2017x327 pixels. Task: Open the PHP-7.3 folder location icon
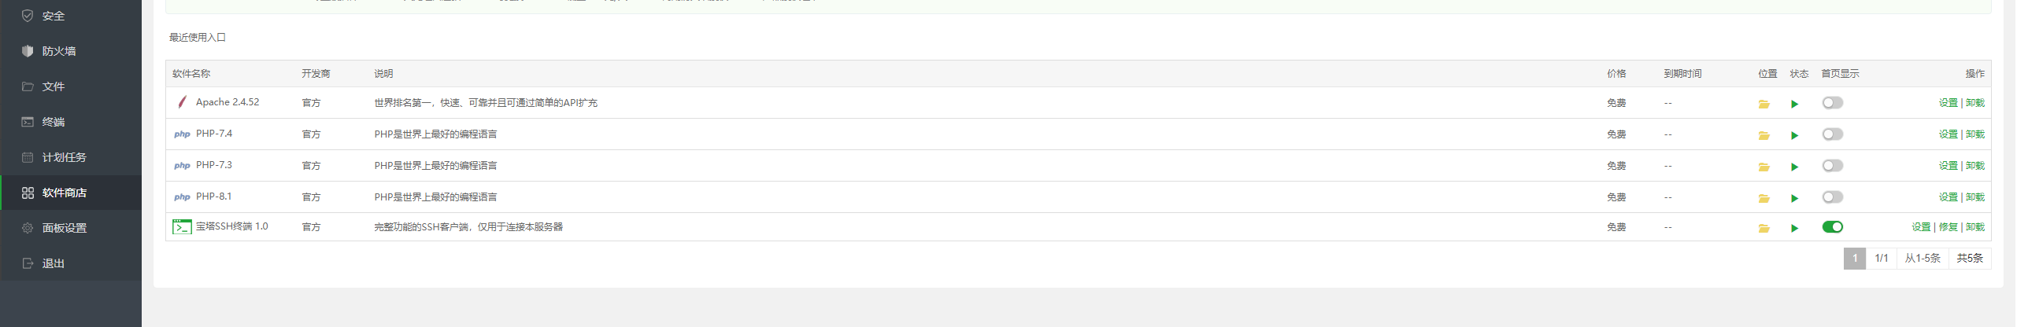point(1763,167)
